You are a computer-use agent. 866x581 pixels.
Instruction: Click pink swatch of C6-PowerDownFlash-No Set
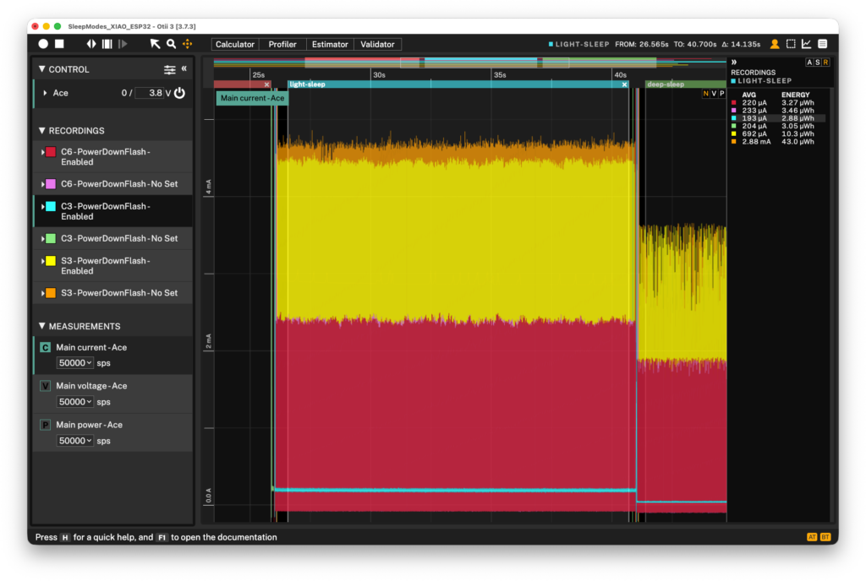point(51,184)
